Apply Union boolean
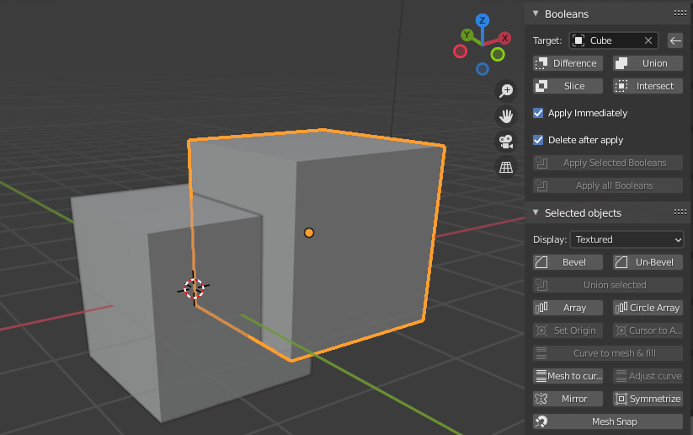The height and width of the screenshot is (435, 693). [x=648, y=63]
